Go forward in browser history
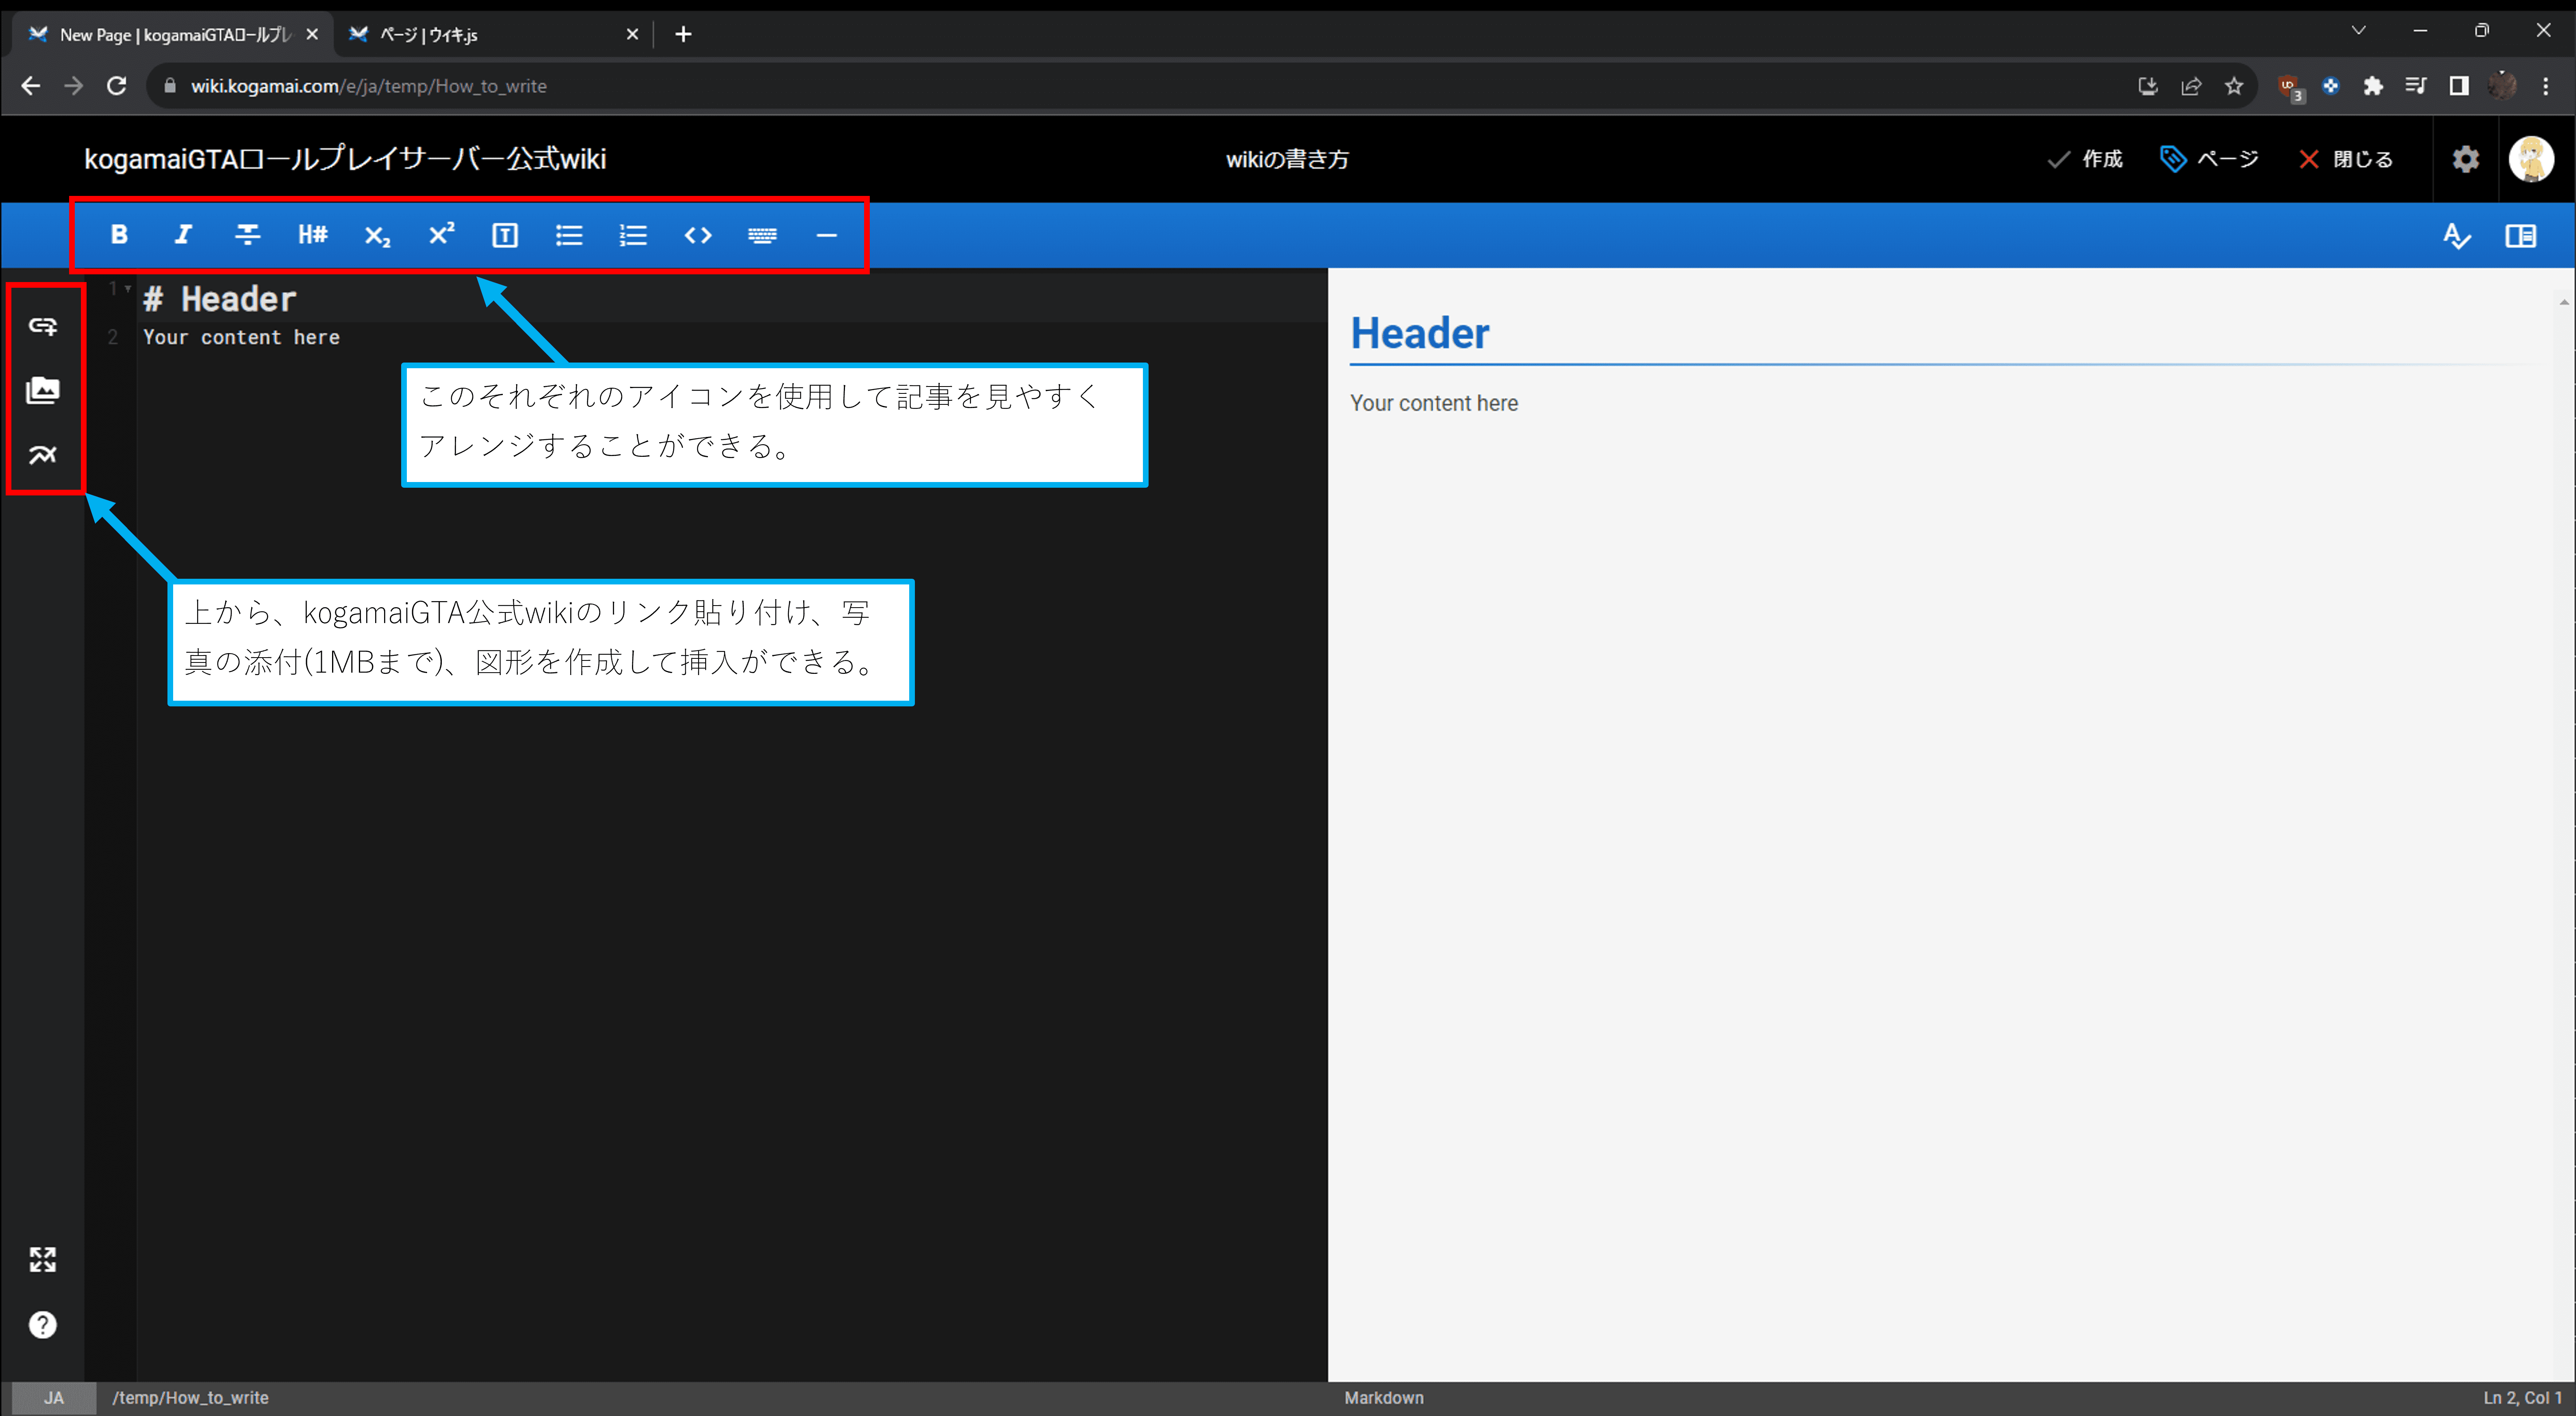 pyautogui.click(x=74, y=86)
